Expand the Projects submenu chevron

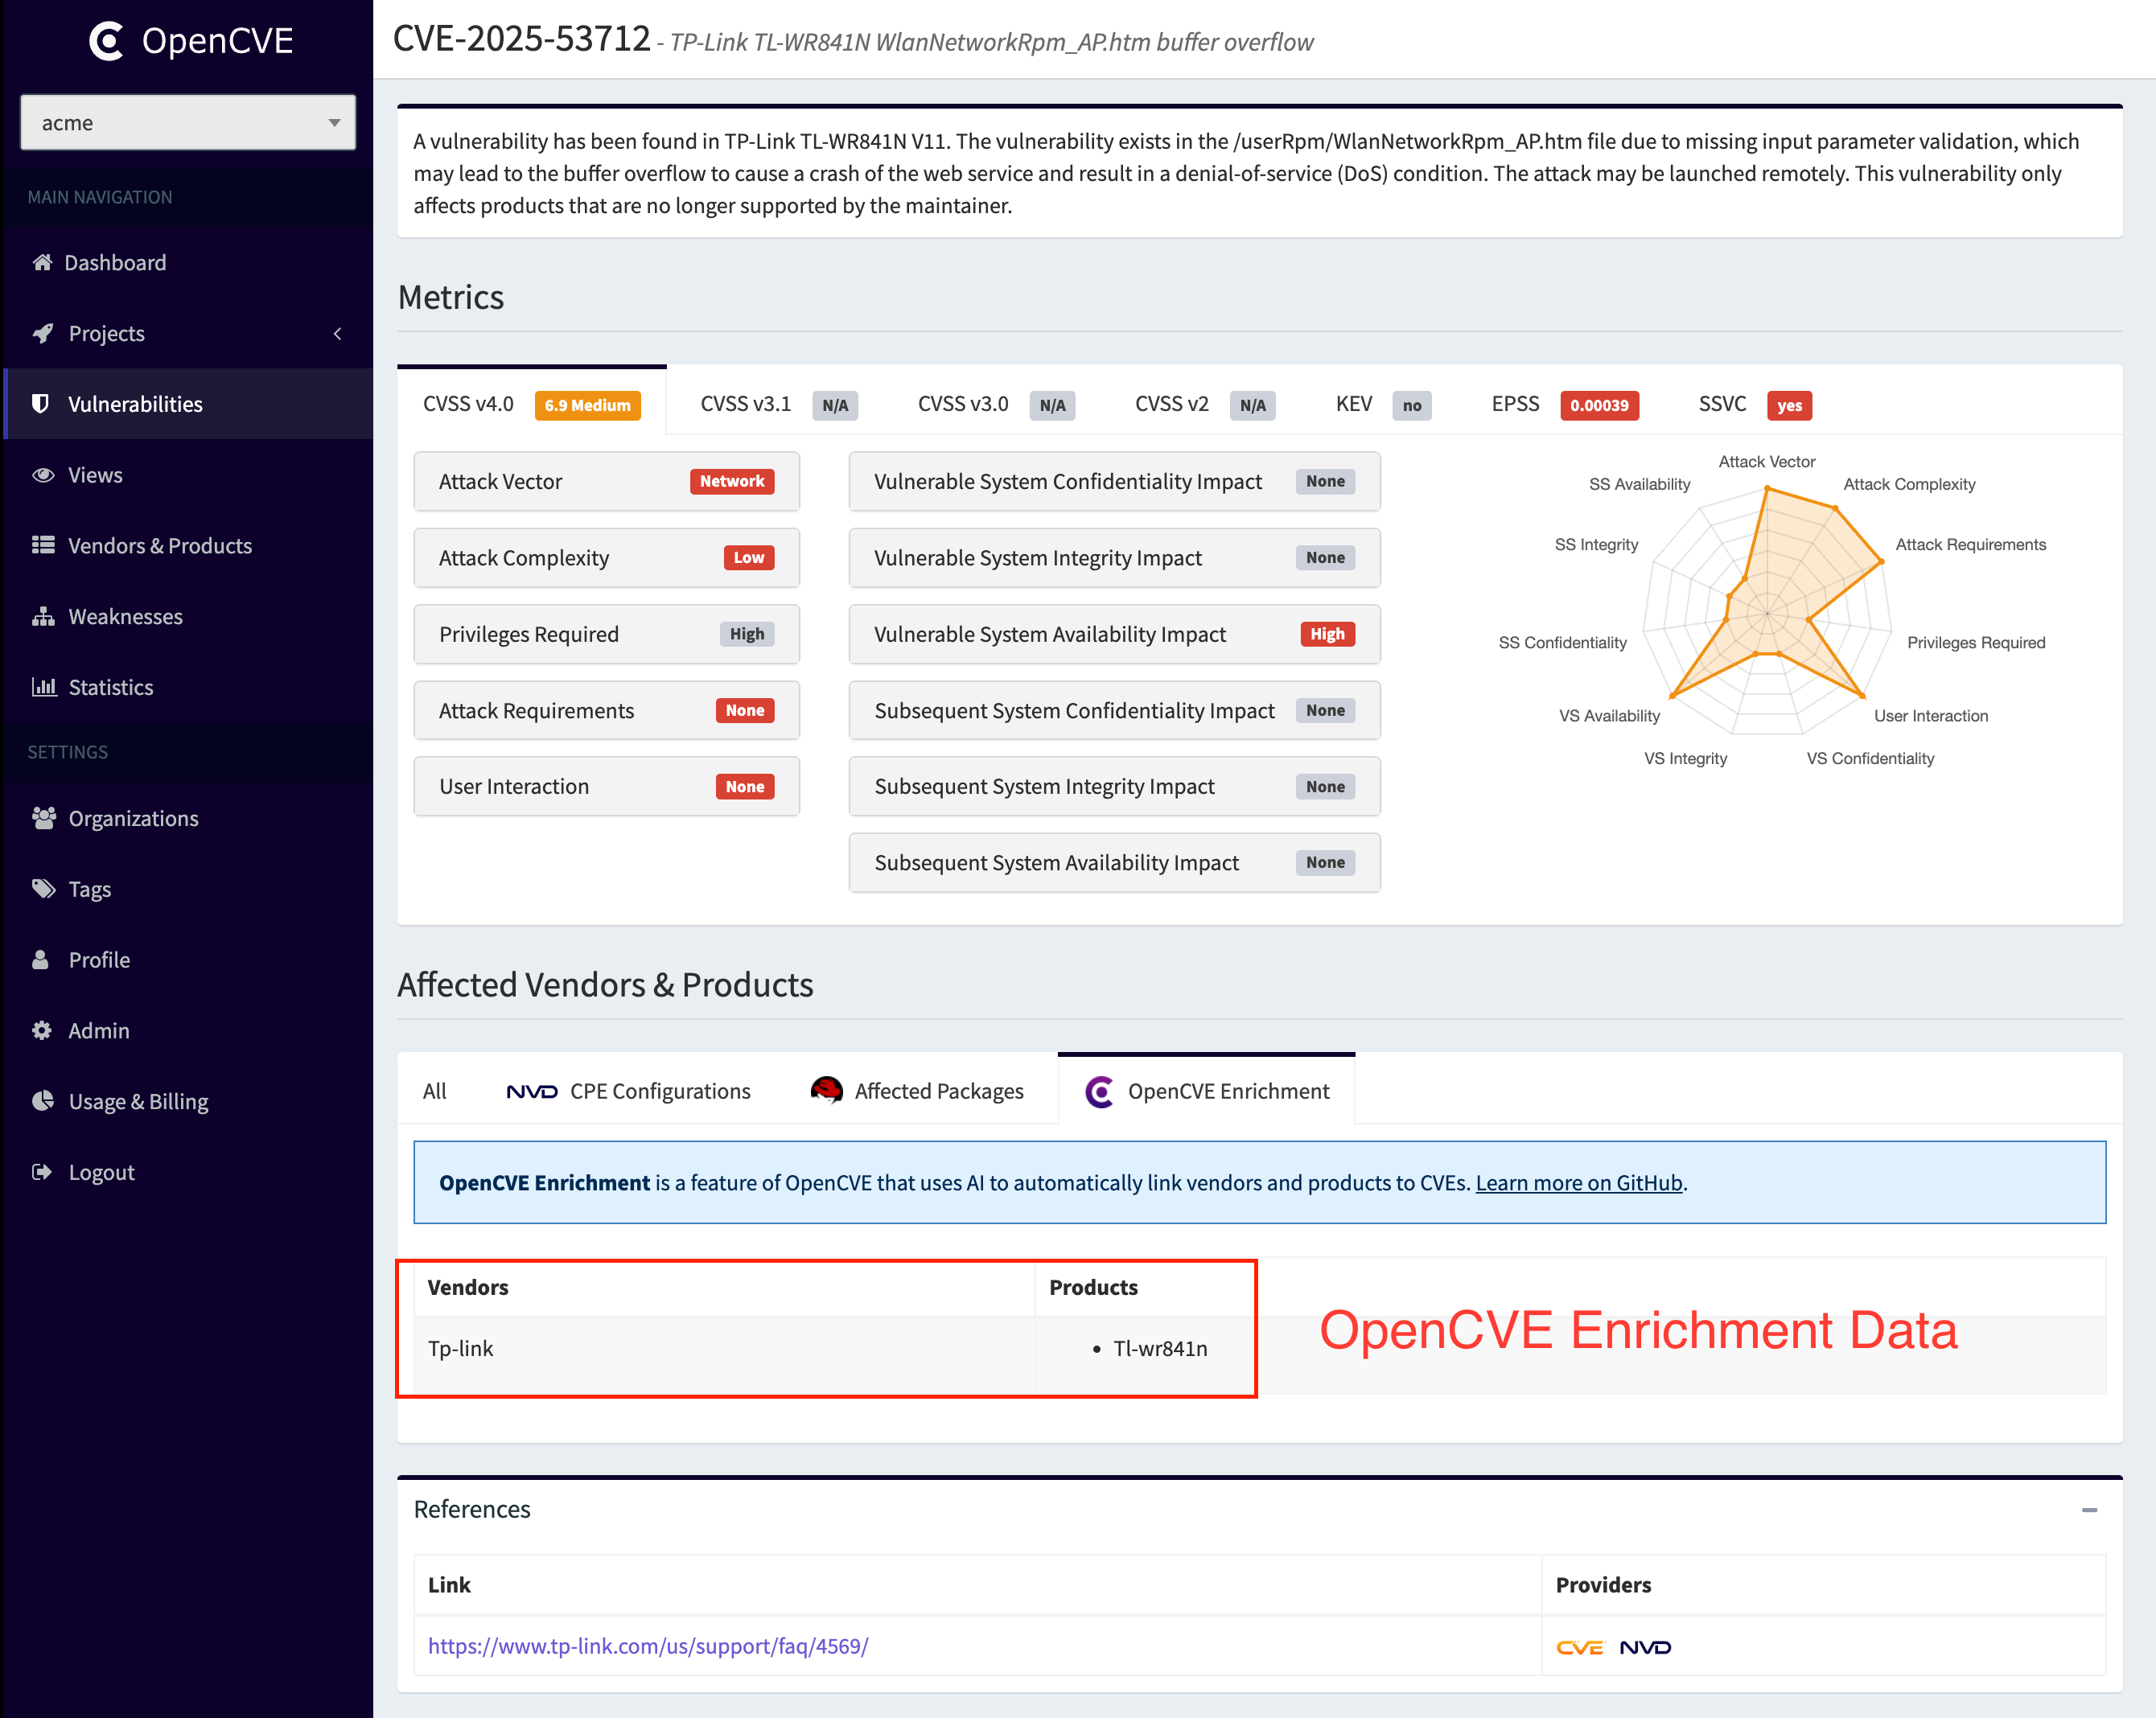[x=337, y=333]
